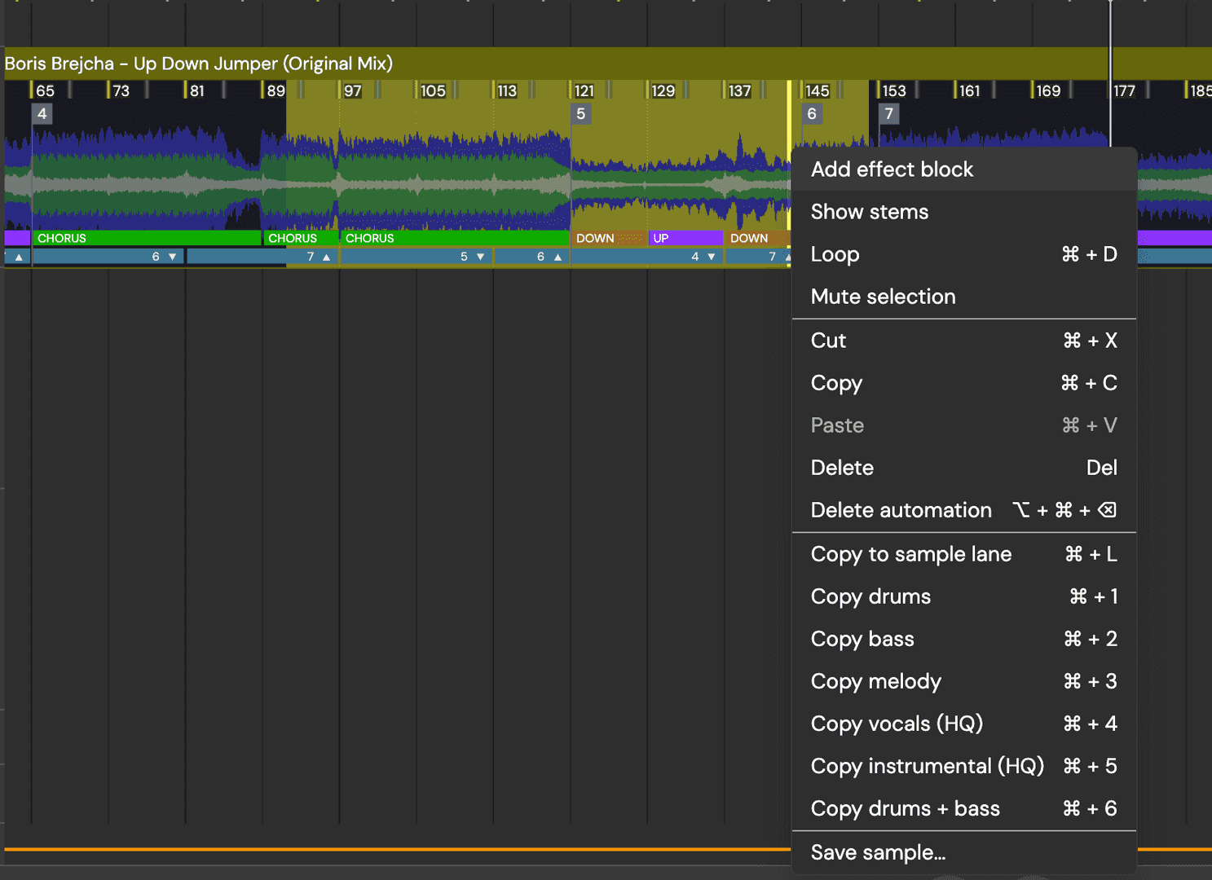The image size is (1212, 880).
Task: Jump to bar 137 marker
Action: pyautogui.click(x=738, y=90)
